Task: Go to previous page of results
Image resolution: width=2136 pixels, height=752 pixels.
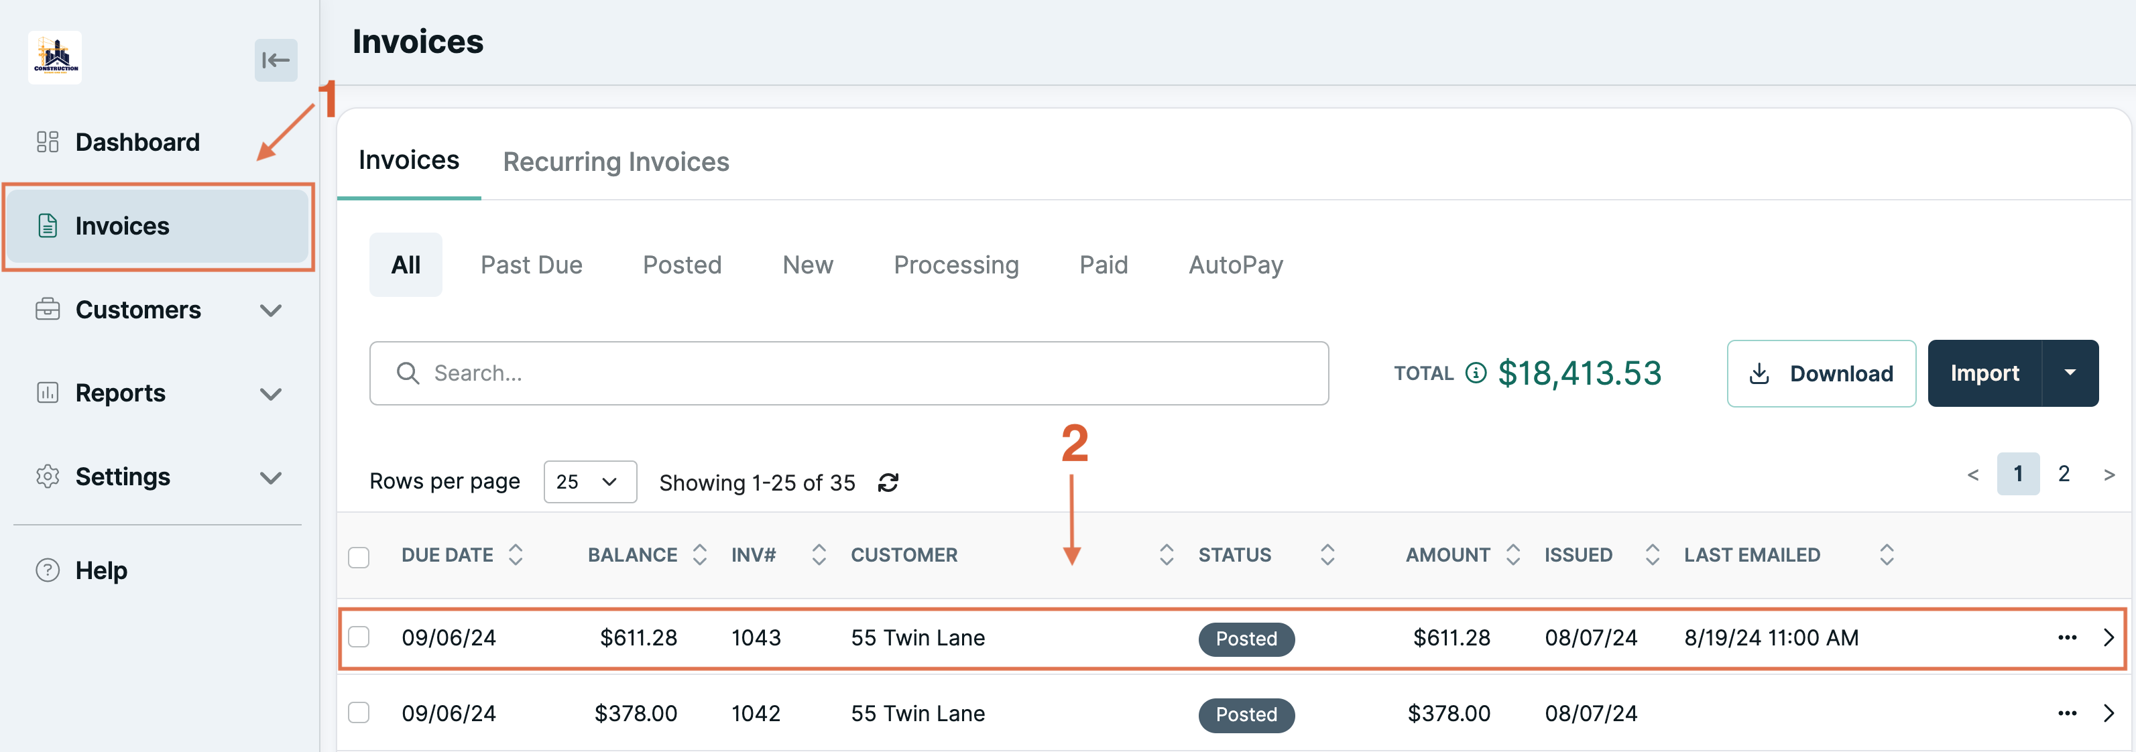Action: click(x=1972, y=475)
